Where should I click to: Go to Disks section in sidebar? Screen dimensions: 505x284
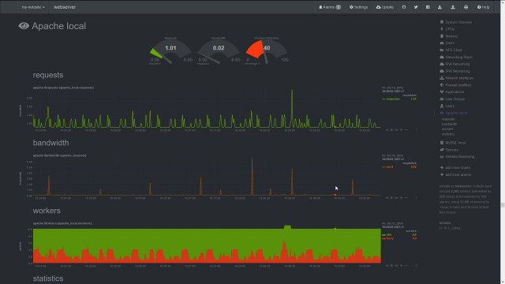(x=447, y=43)
